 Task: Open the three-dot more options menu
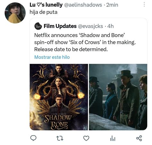tap(144, 5)
